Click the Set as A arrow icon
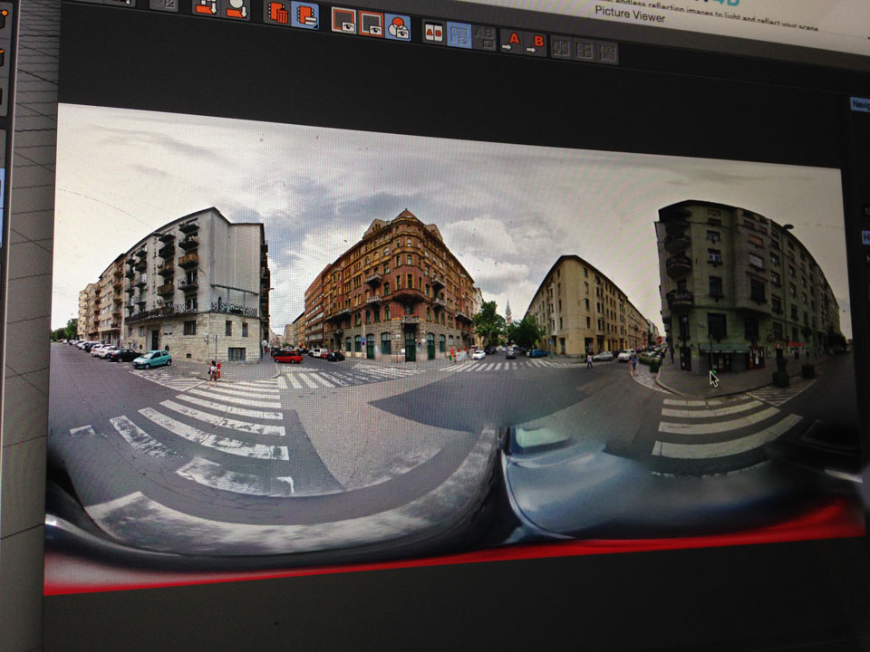 [x=512, y=40]
